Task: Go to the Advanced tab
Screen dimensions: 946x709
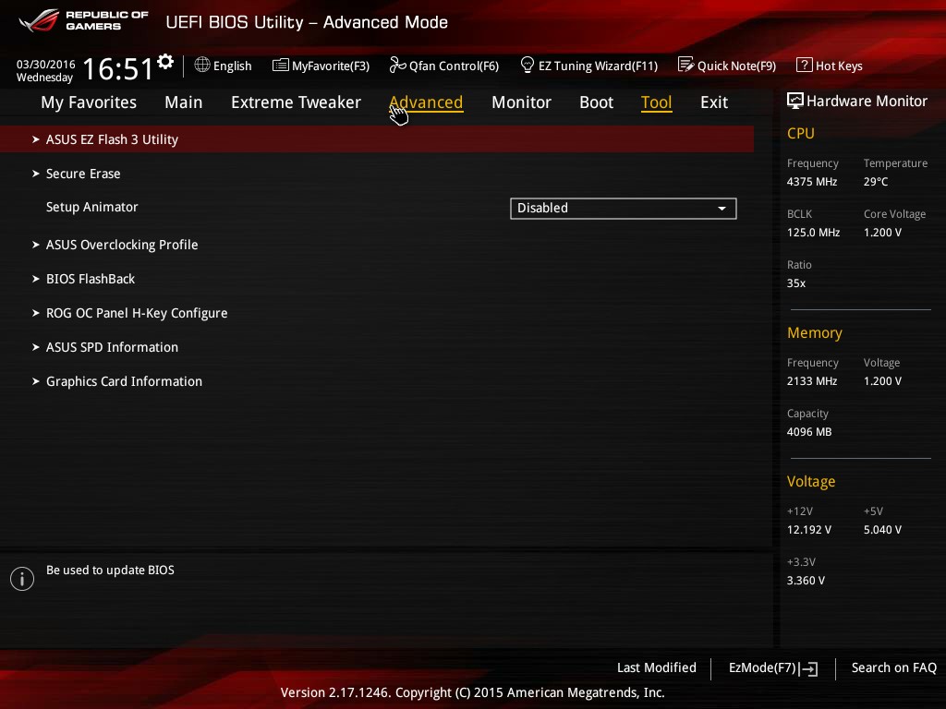Action: [x=426, y=102]
